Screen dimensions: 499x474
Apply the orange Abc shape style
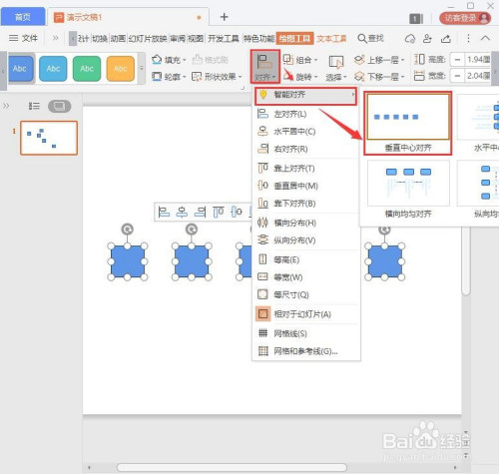(121, 69)
